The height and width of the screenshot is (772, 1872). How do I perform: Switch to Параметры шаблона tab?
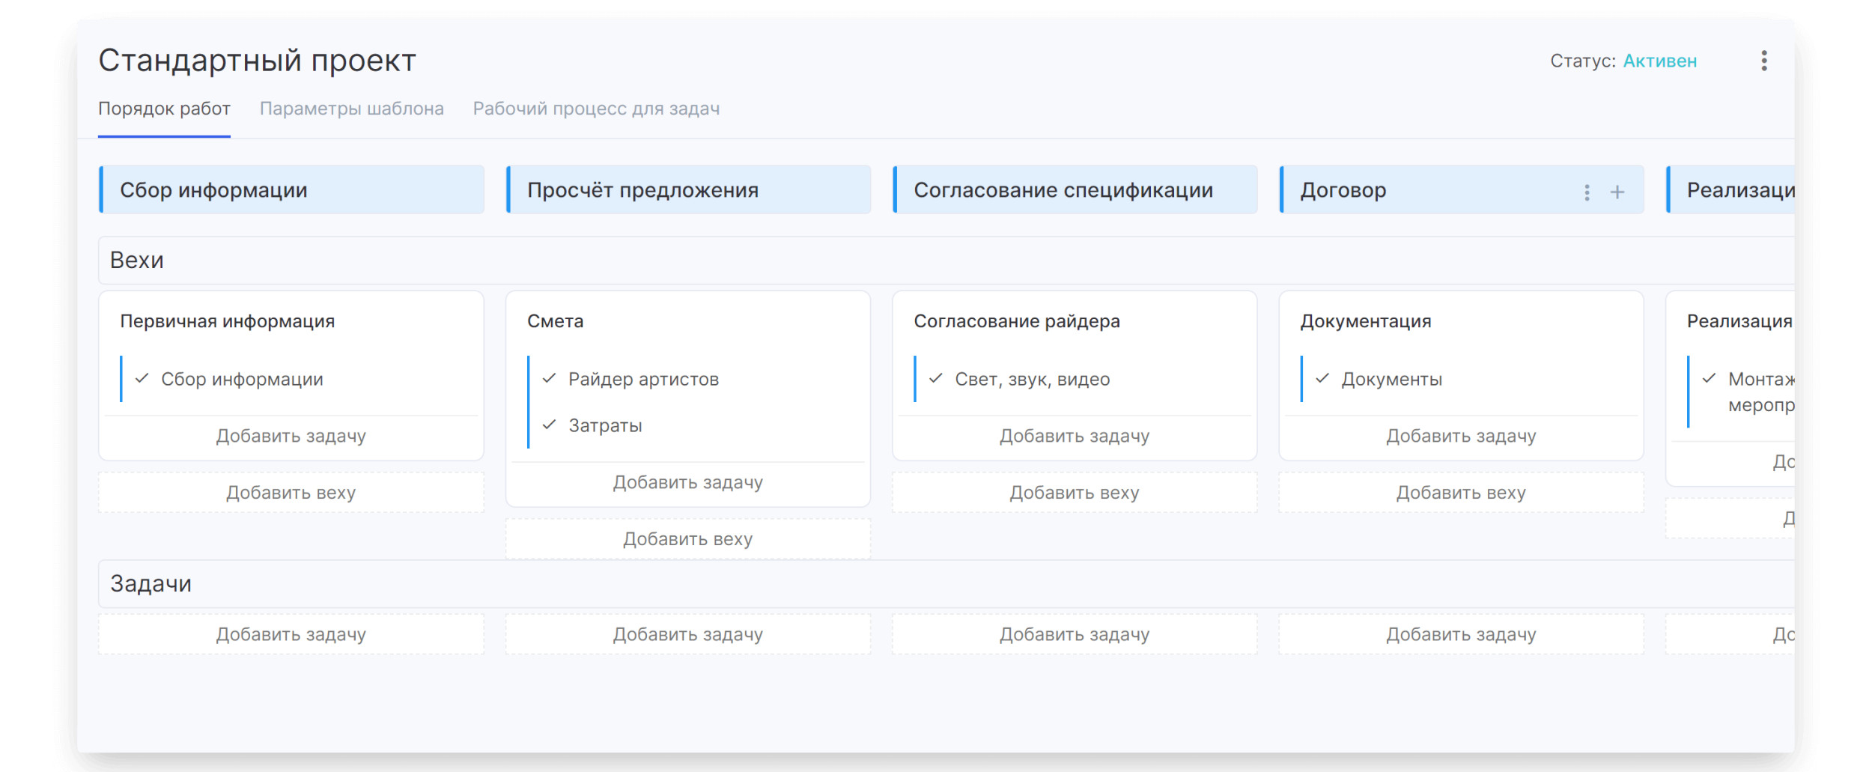[351, 109]
